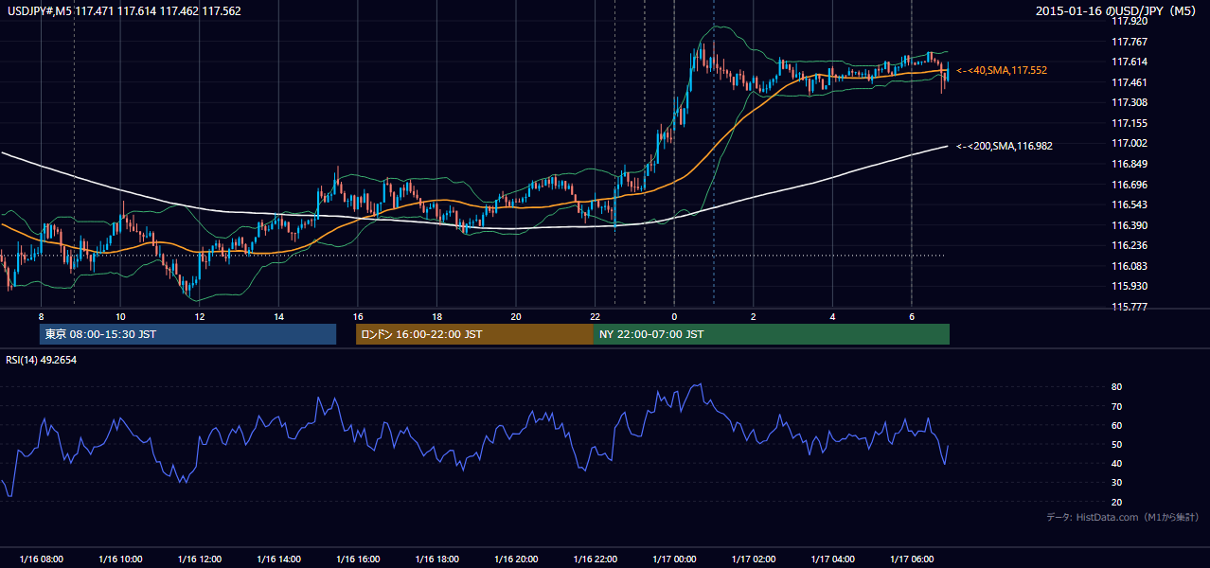Image resolution: width=1210 pixels, height=568 pixels.
Task: Select the 東京 08:00-15:30 JST session bar
Action: pyautogui.click(x=187, y=334)
